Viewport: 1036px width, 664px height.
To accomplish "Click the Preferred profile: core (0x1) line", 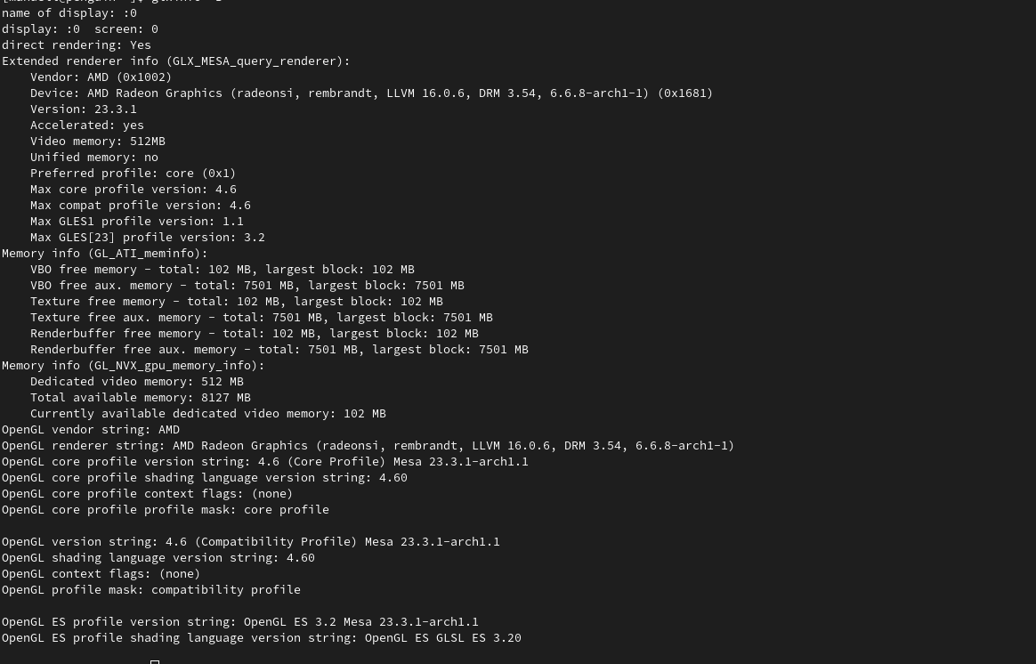I will click(133, 173).
